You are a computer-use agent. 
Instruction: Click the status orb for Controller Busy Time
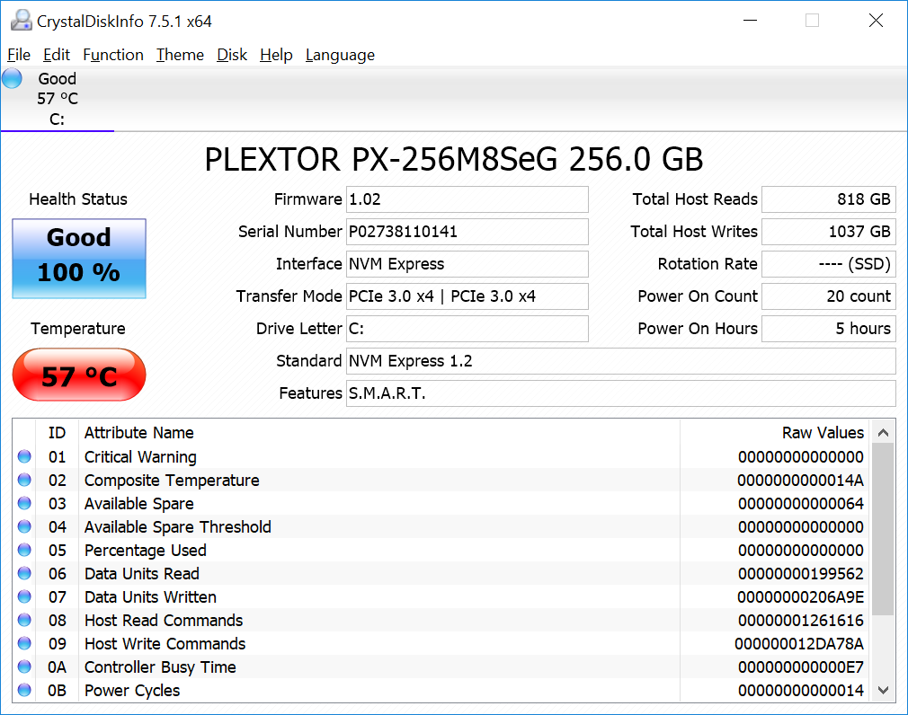(24, 666)
